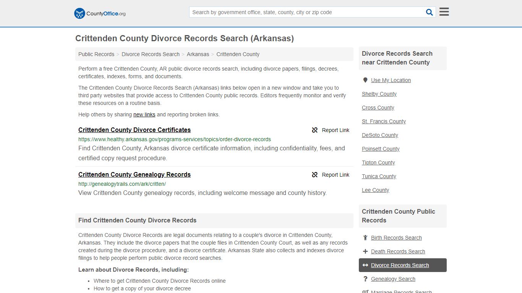Open Crittenden County Genealogy Records link
Image resolution: width=522 pixels, height=293 pixels.
[x=135, y=174]
